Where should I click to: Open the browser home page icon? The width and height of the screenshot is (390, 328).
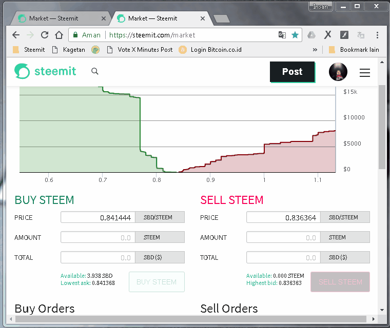tap(59, 35)
